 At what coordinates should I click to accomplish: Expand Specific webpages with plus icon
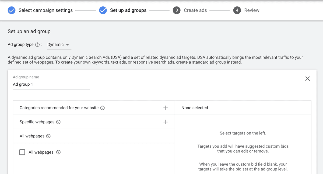[166, 122]
